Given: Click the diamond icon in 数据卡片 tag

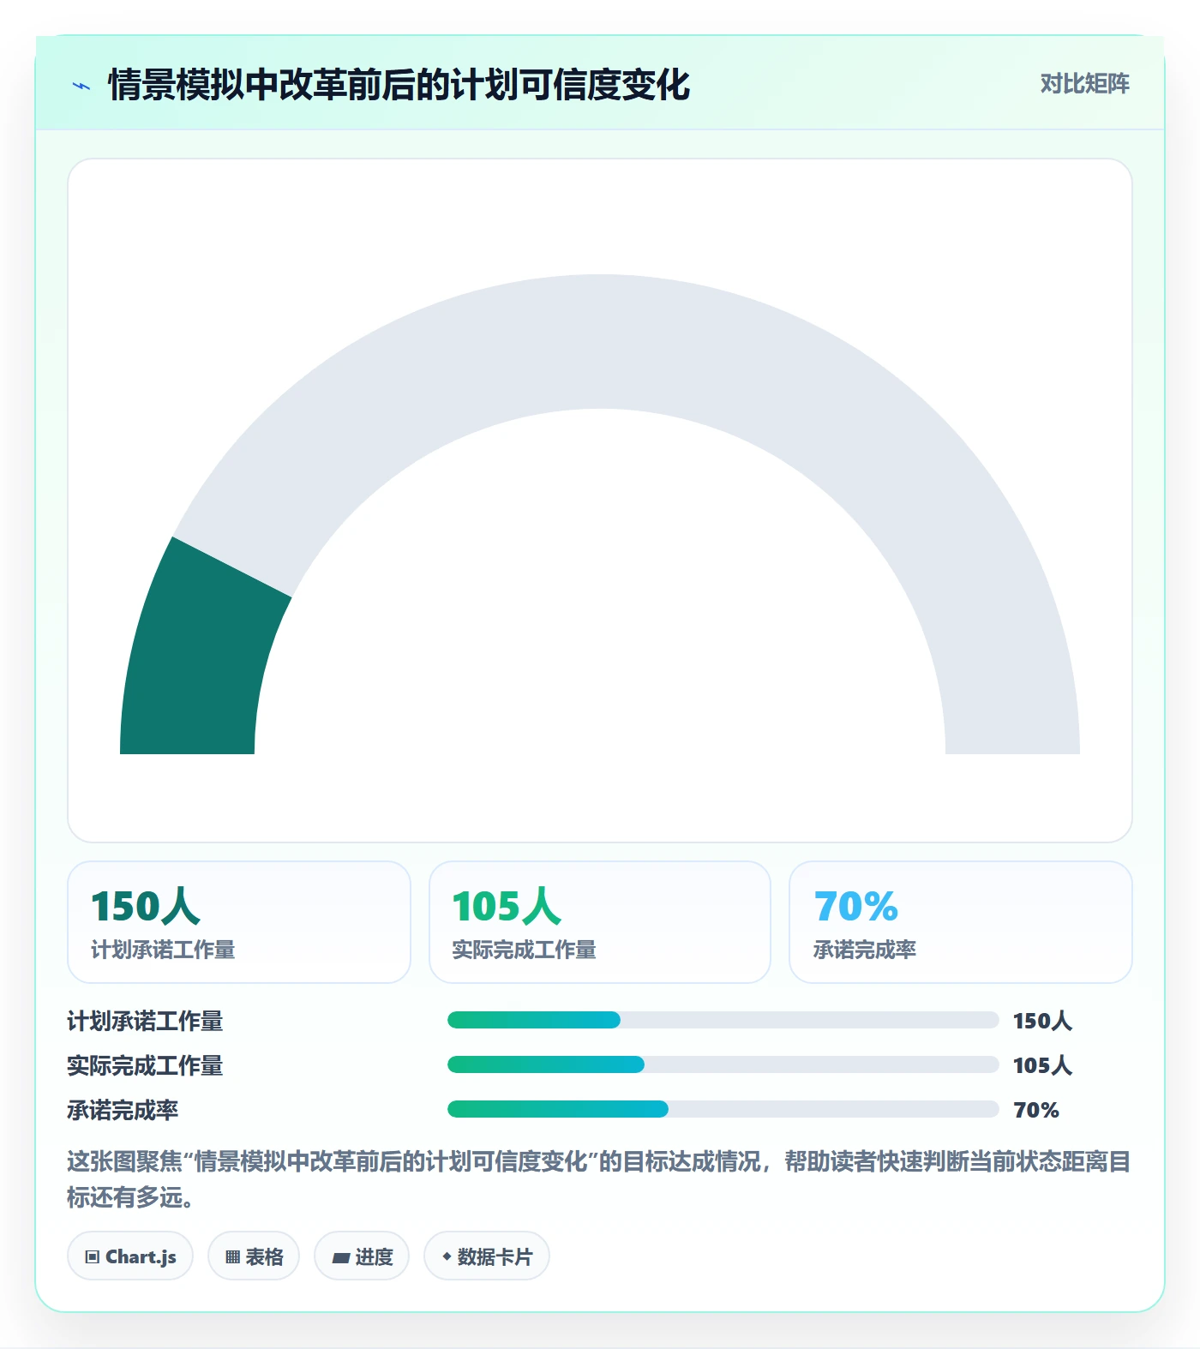Looking at the screenshot, I should point(447,1256).
